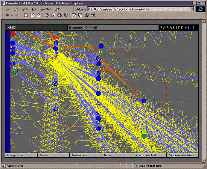Open the History toolbar icon

59,15
